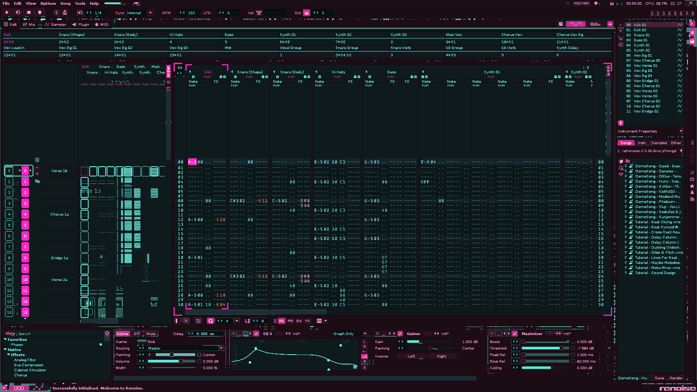This screenshot has width=697, height=392.
Task: Navigate to parent folder with up arrow
Action: coord(681,151)
